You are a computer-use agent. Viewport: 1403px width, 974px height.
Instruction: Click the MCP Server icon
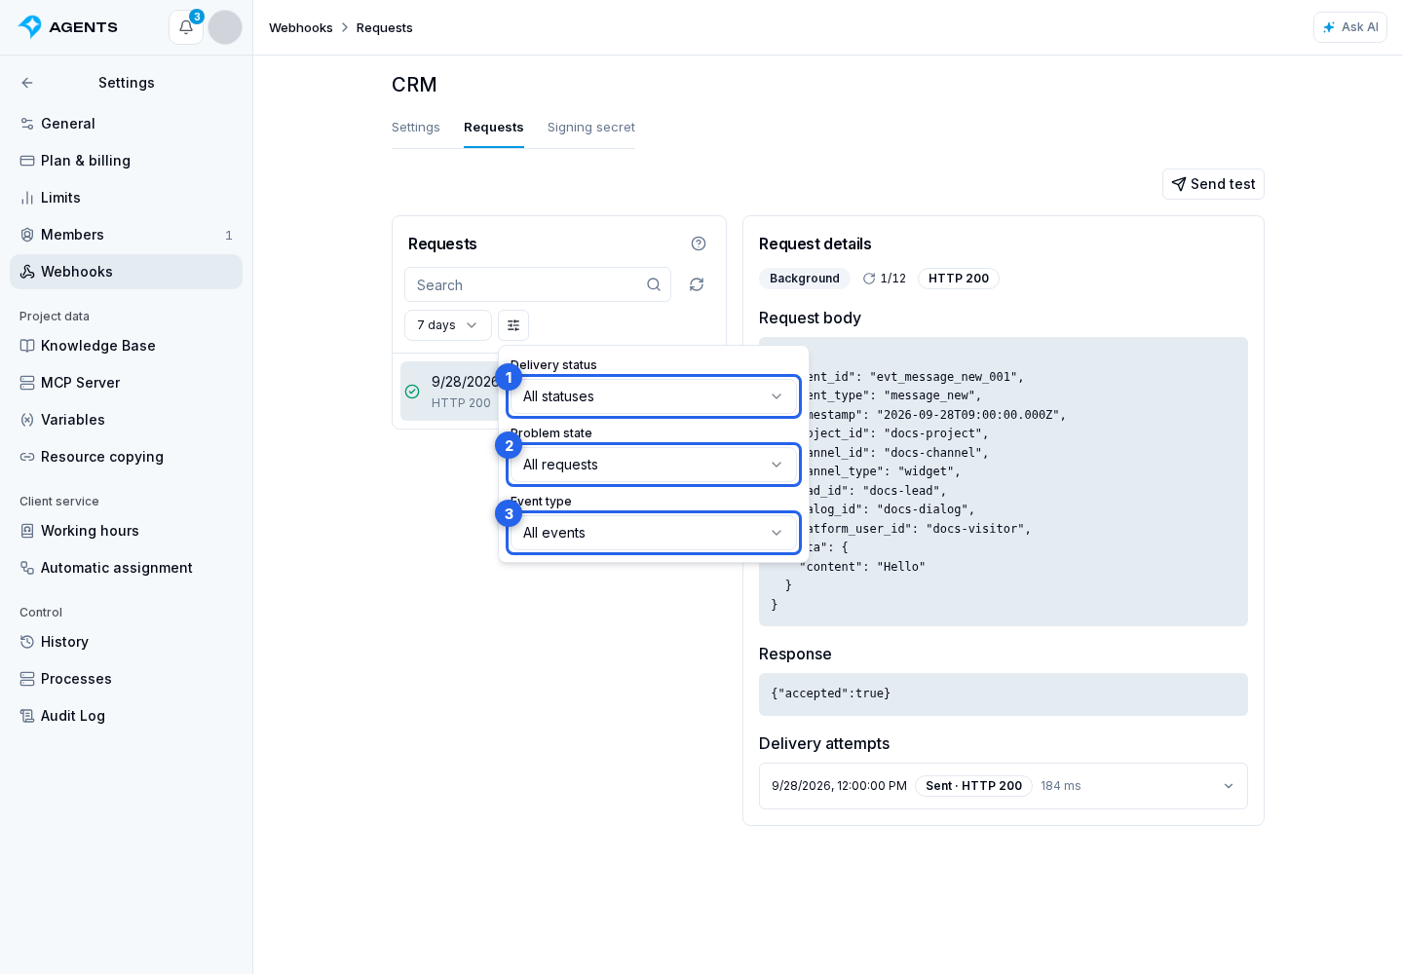(x=27, y=383)
